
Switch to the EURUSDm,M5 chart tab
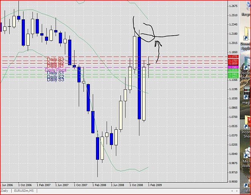point(24,191)
